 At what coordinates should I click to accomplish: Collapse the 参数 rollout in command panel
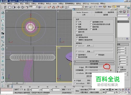123,45
